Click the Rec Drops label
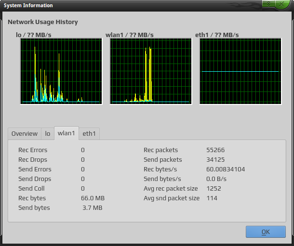 coord(33,160)
